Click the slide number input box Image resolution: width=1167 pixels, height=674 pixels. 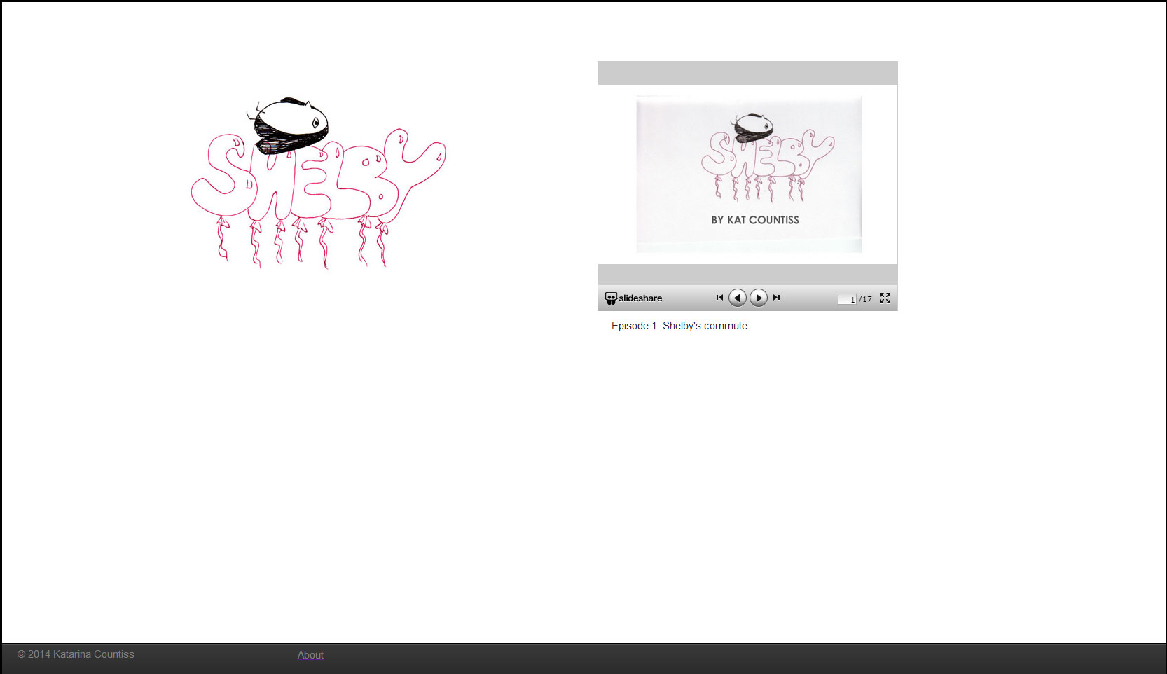(846, 299)
